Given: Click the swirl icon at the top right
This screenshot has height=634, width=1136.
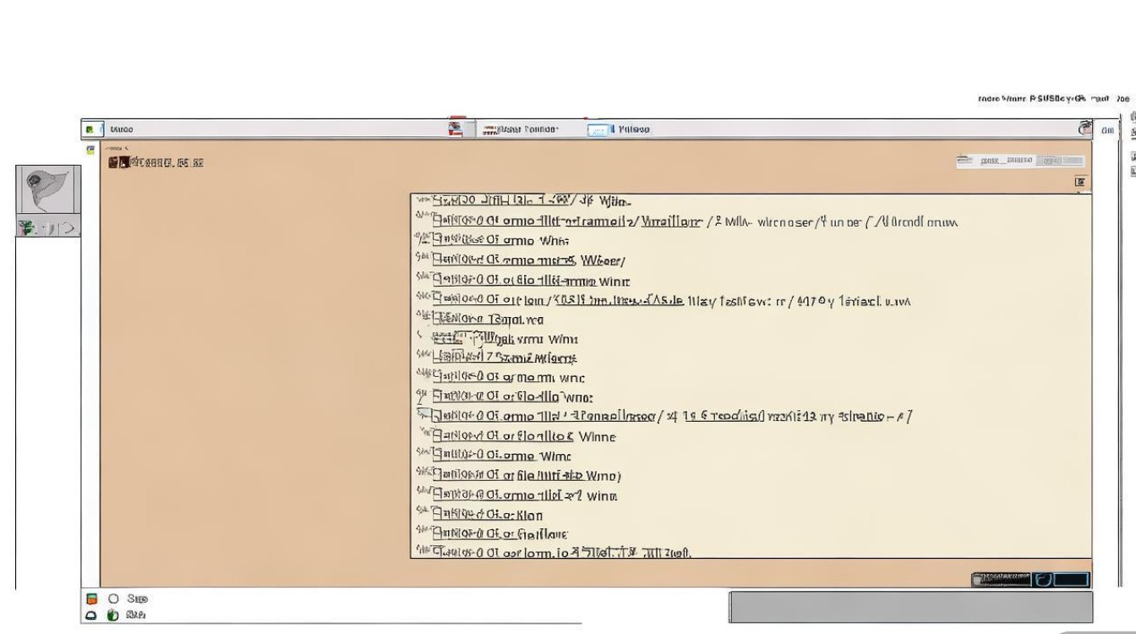Looking at the screenshot, I should [x=1085, y=128].
